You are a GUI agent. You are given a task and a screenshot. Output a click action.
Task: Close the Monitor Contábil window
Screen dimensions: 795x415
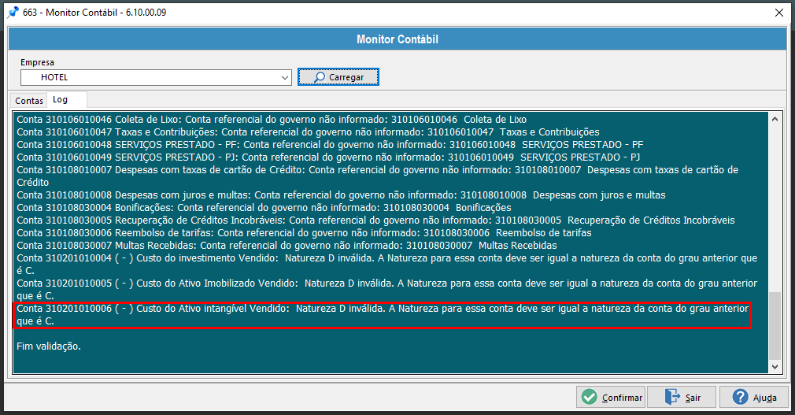(779, 13)
